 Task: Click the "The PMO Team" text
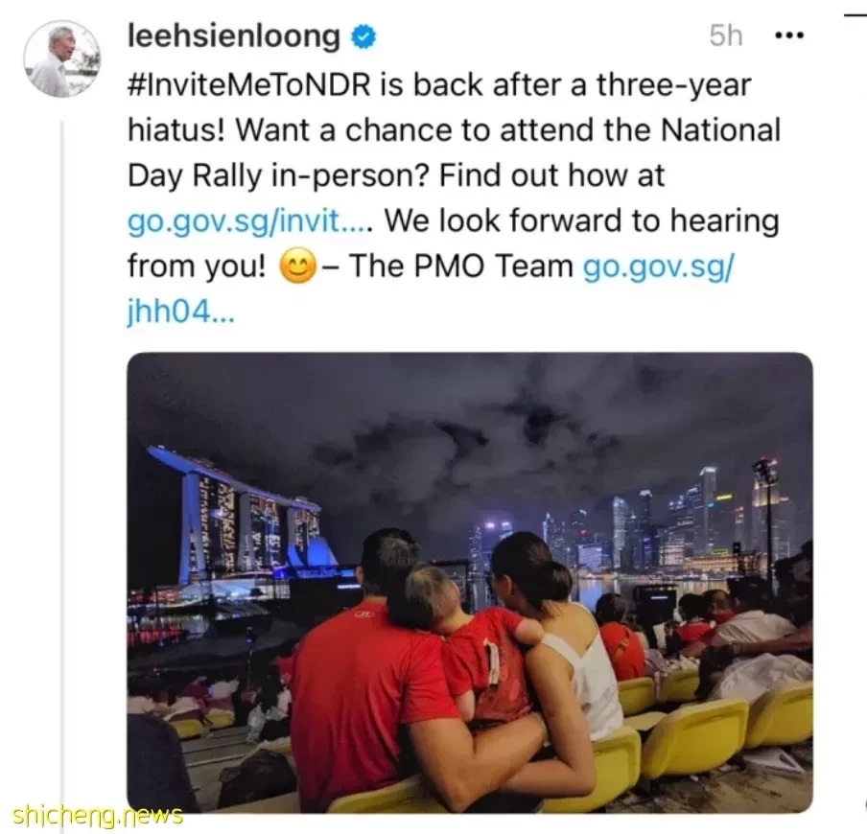(460, 266)
